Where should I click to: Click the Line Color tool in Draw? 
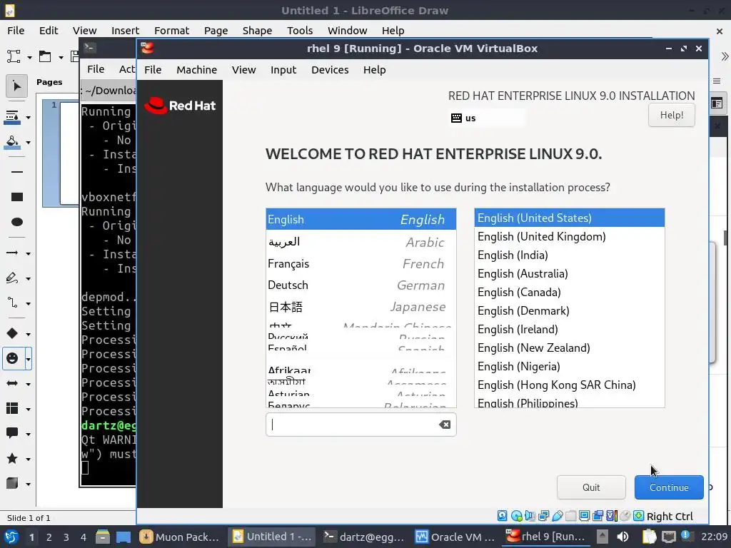12,117
